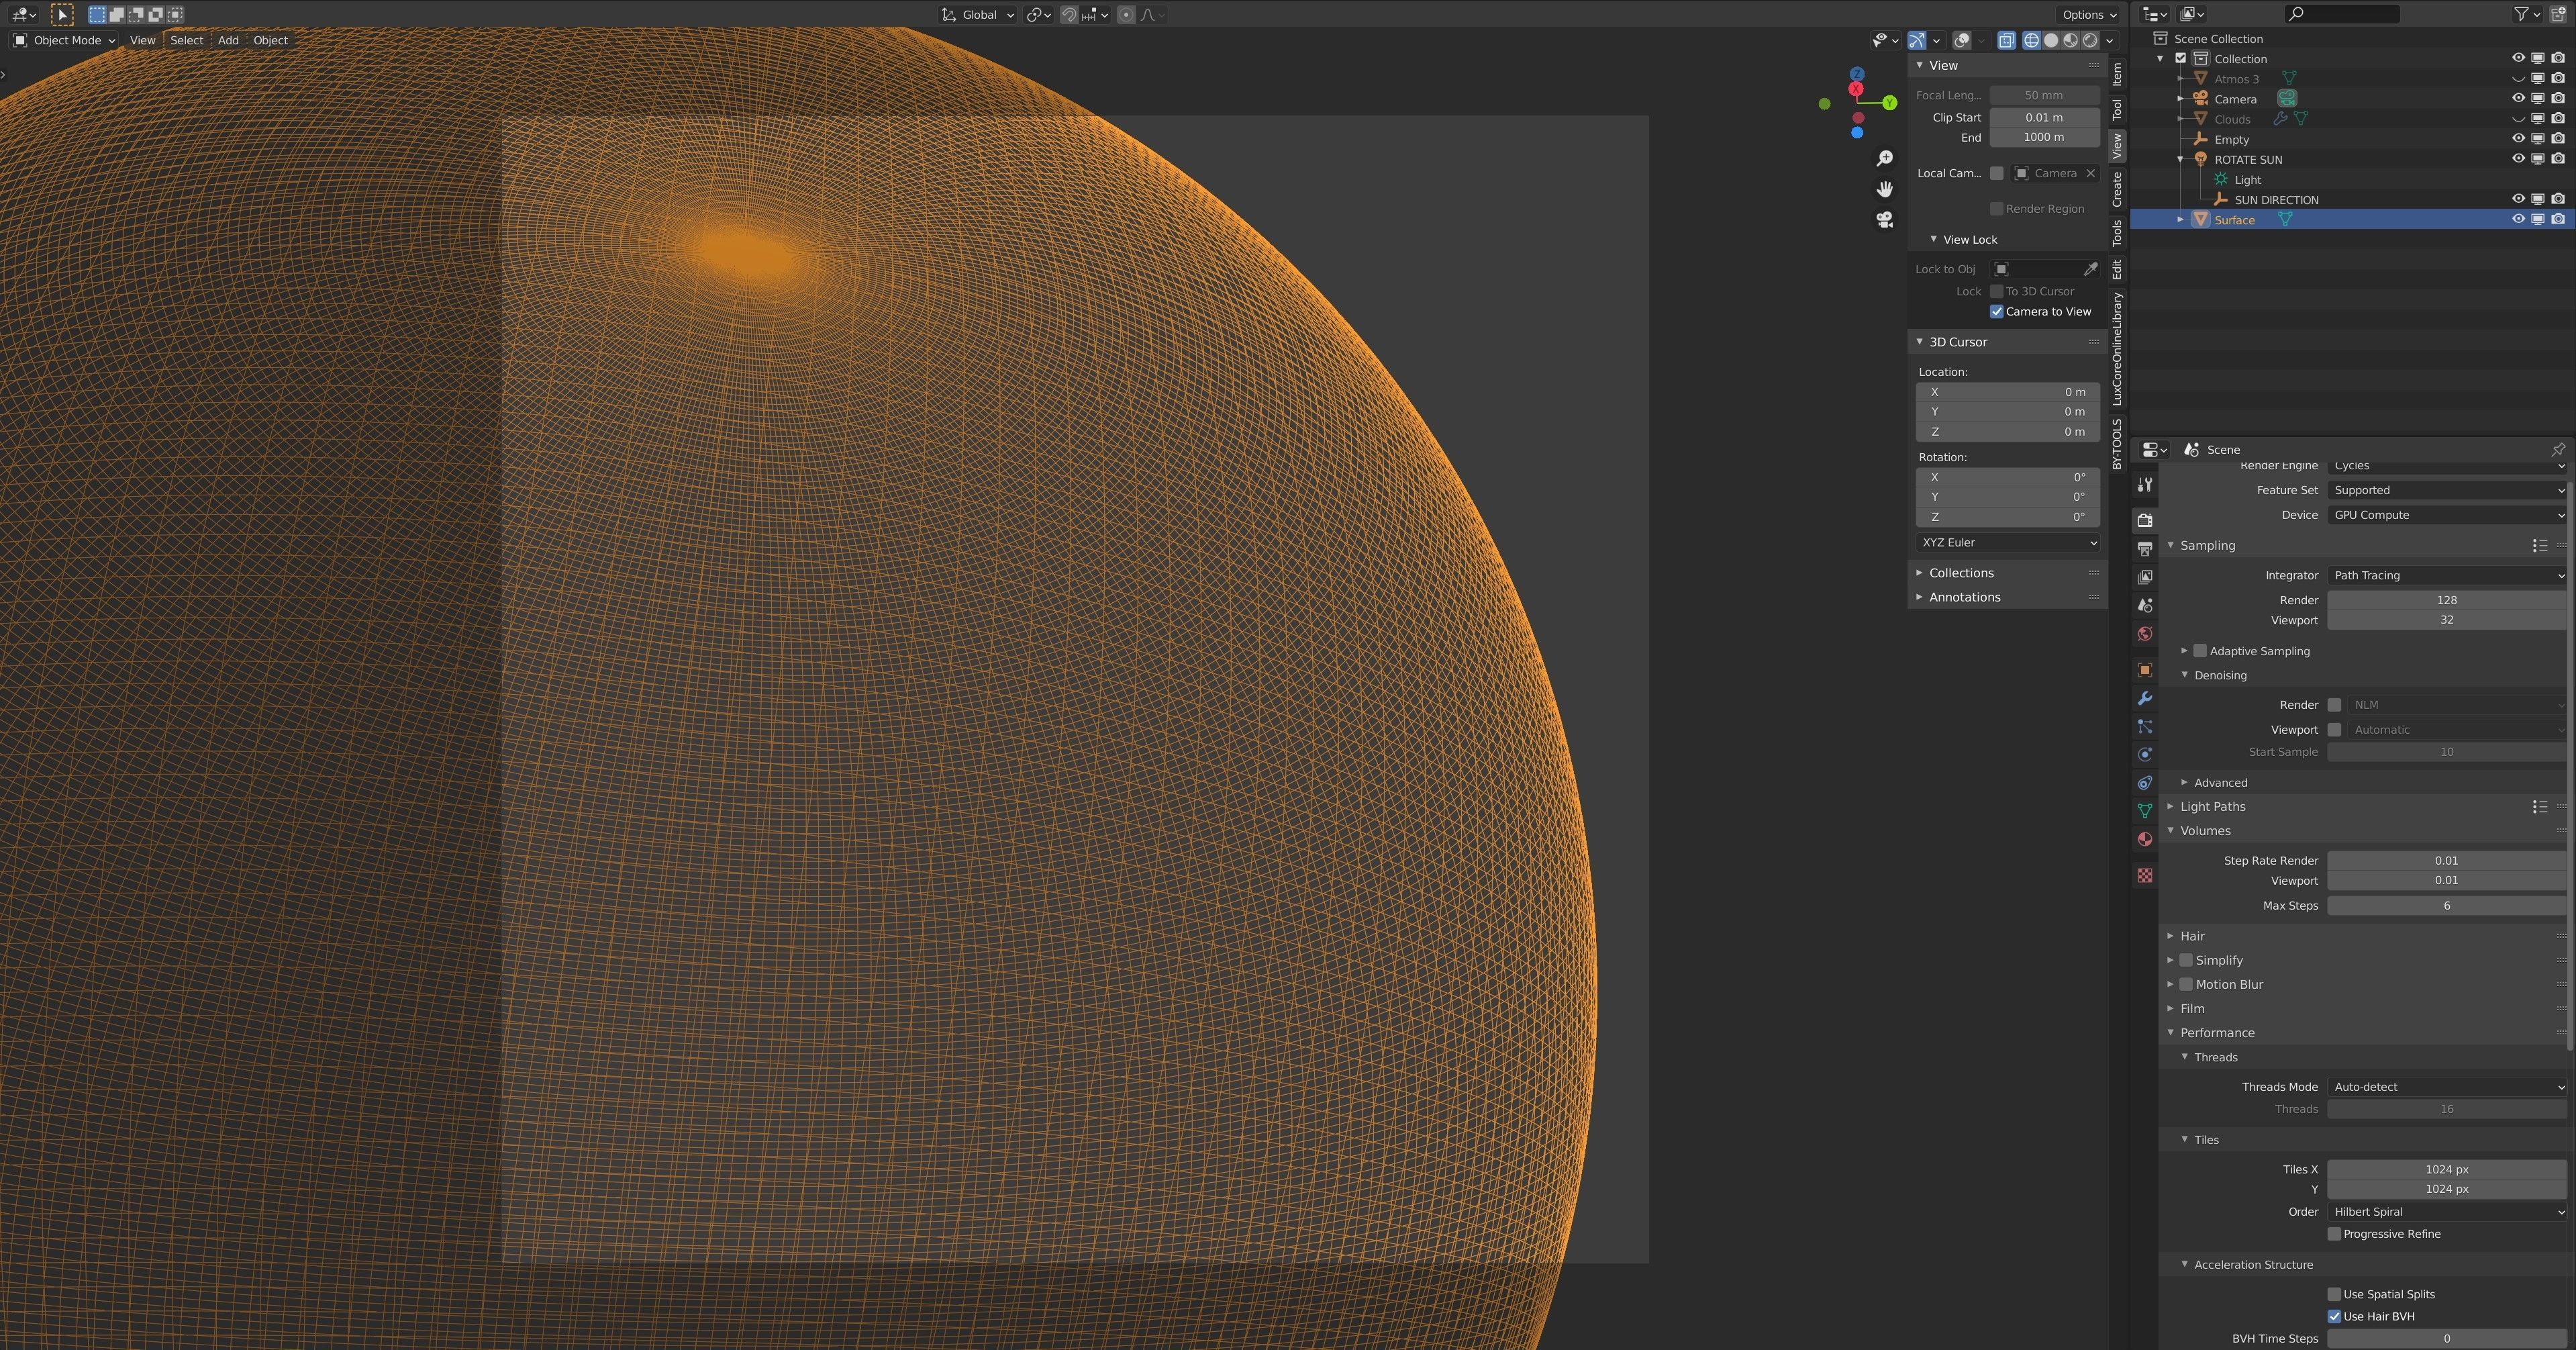Open the Modifier properties wrench tab
The height and width of the screenshot is (1350, 2576).
tap(2144, 698)
